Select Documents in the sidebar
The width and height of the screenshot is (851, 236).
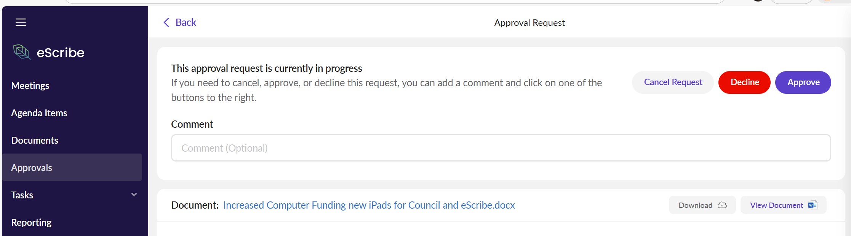35,141
